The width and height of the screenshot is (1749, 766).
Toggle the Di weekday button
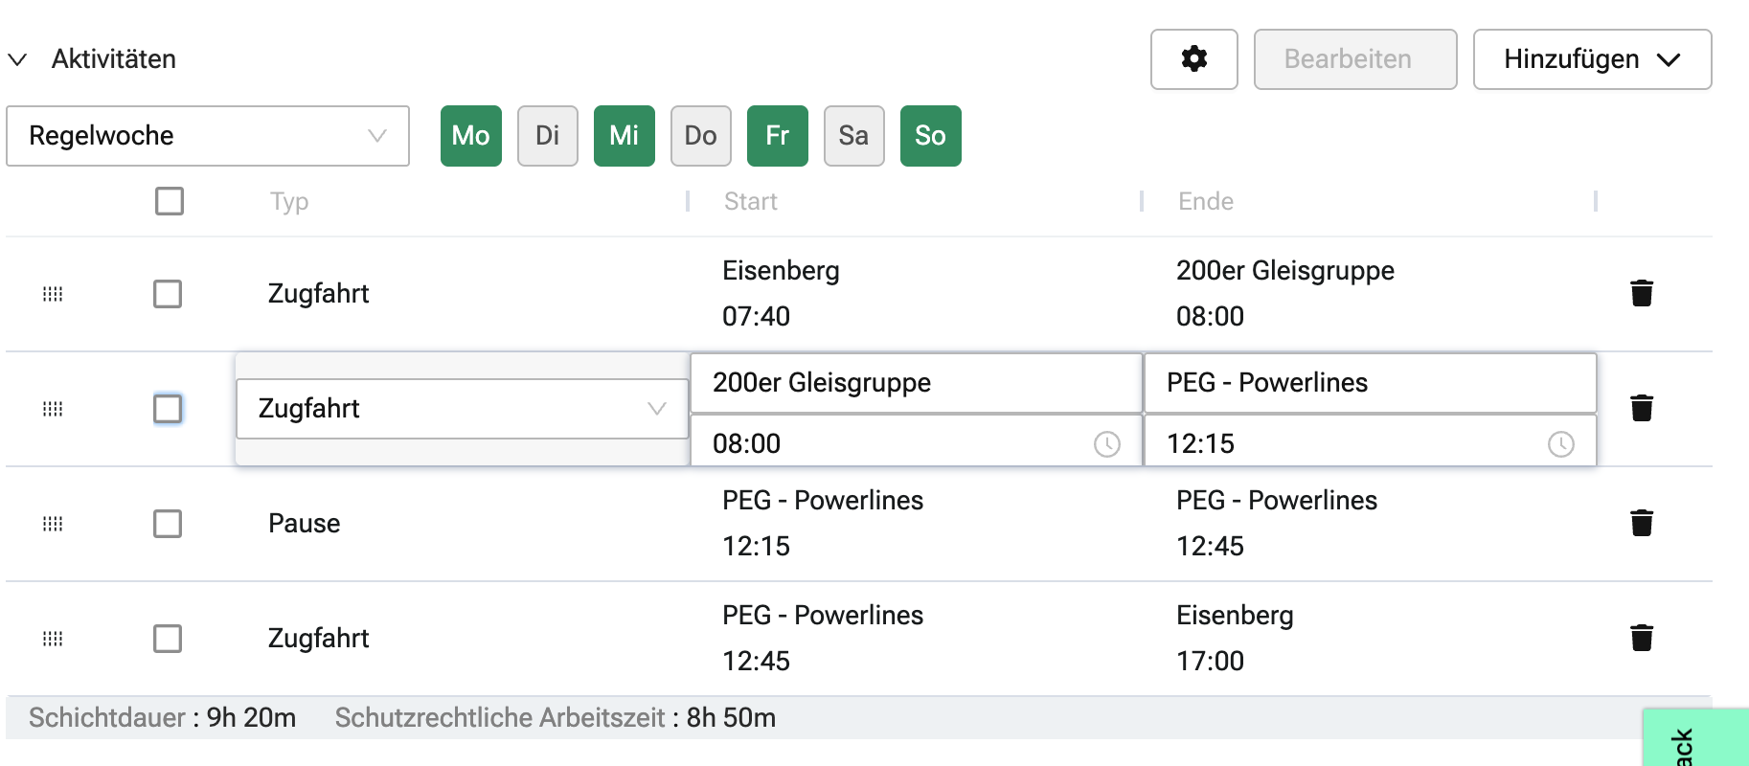coord(547,136)
